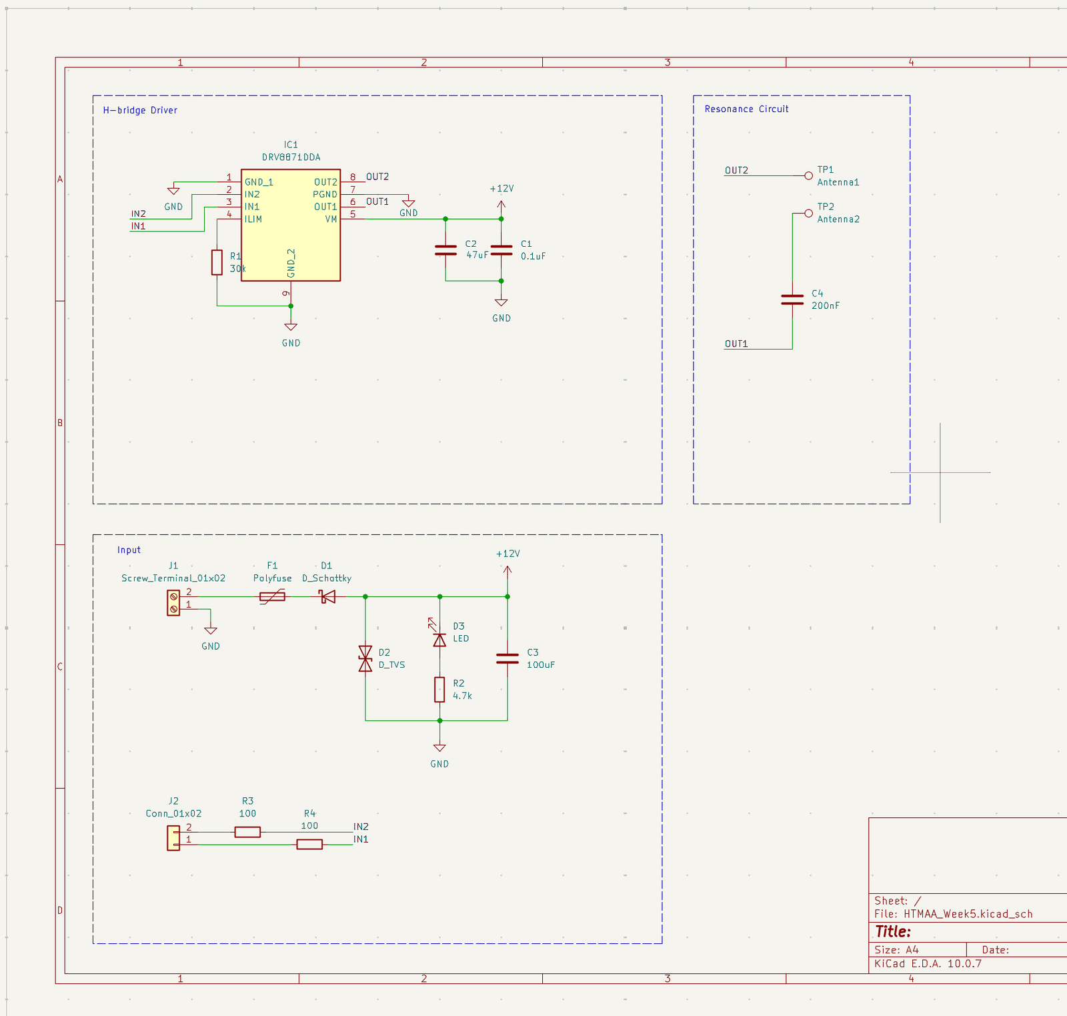This screenshot has width=1067, height=1016.
Task: Click the '47uF' value text
Action: pos(477,255)
